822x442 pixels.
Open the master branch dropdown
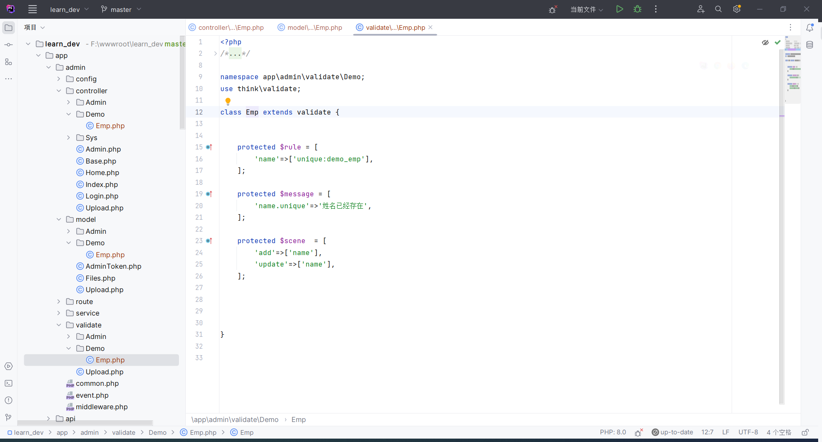pos(121,9)
